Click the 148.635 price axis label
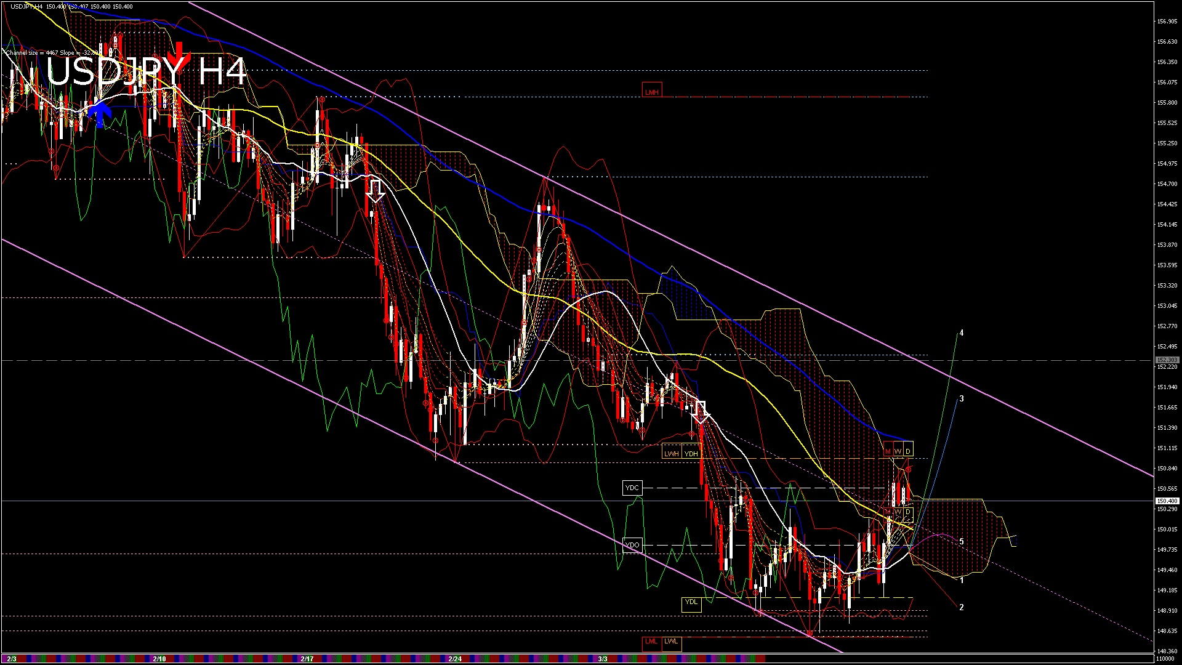The width and height of the screenshot is (1182, 665). [1167, 631]
